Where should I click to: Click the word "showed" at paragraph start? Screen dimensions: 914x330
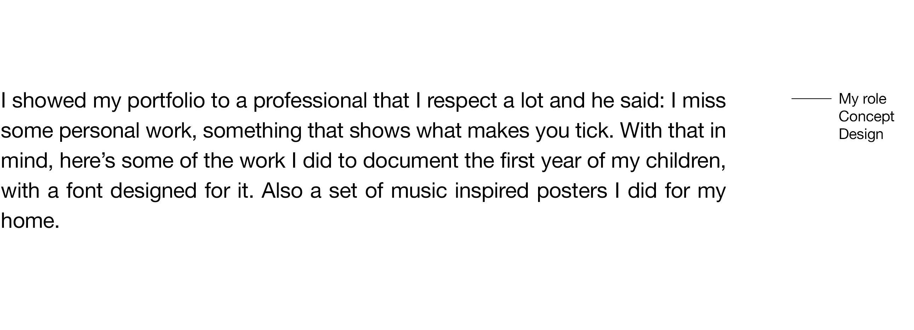(x=49, y=101)
